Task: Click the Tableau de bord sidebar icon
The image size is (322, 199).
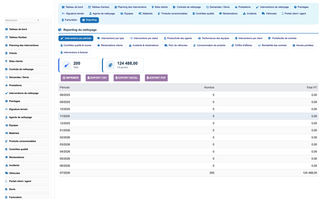Action: coord(6,29)
